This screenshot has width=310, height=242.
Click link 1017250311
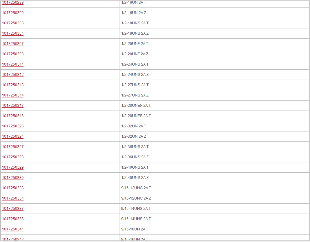(13, 64)
